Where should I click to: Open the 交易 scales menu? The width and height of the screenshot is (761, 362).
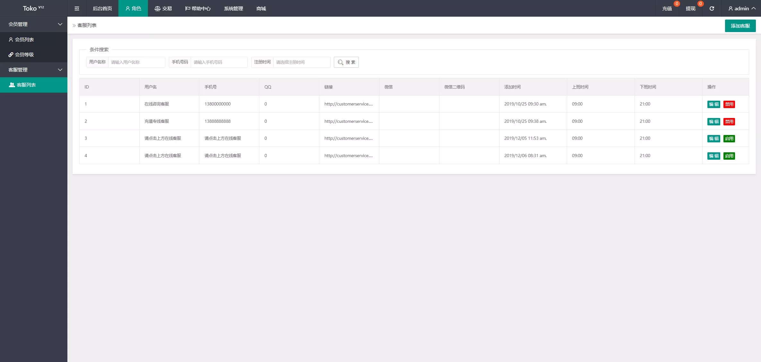coord(163,9)
